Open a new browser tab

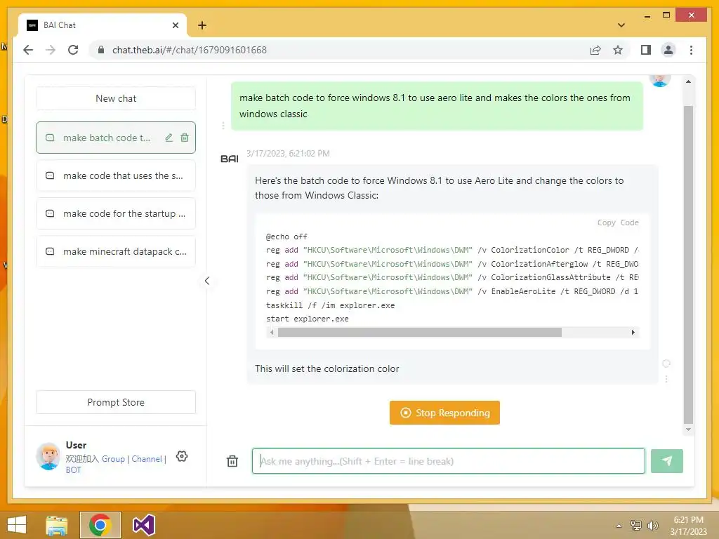click(x=202, y=25)
